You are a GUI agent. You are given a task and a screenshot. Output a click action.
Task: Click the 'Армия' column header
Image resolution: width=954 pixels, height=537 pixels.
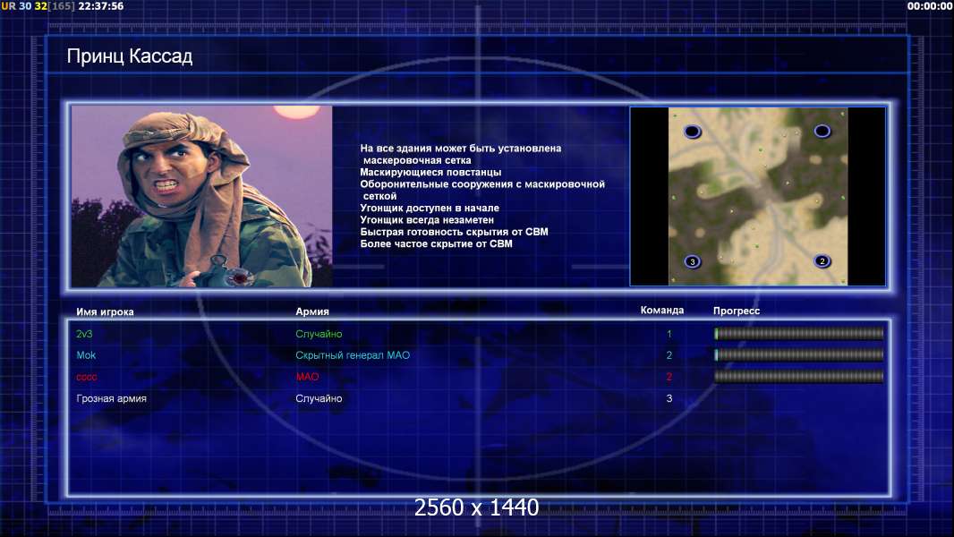[x=312, y=311]
